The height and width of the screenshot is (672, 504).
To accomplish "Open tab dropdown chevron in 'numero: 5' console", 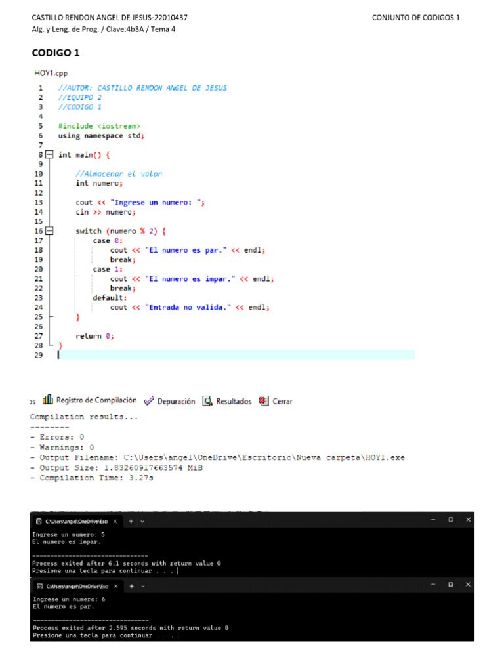I will pyautogui.click(x=142, y=522).
